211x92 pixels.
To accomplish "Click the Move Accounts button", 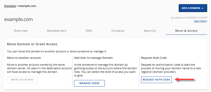I will (x=22, y=80).
